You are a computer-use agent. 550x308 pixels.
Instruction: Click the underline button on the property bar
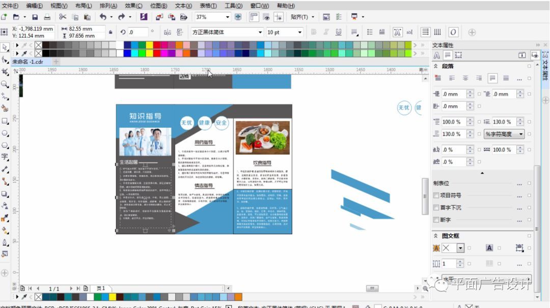coord(339,32)
